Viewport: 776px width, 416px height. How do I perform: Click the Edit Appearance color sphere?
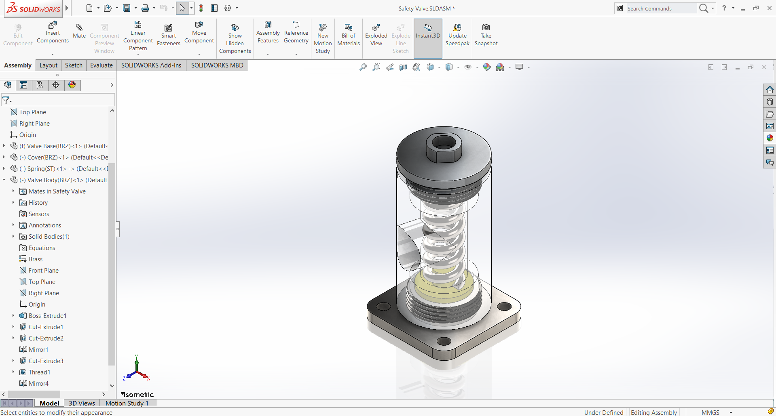[x=487, y=67]
